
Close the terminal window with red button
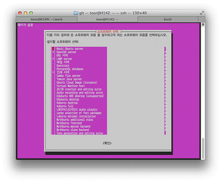click(x=20, y=13)
